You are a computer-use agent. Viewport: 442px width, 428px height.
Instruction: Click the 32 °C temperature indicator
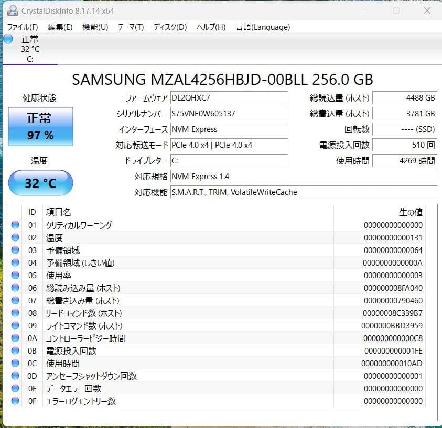point(40,183)
